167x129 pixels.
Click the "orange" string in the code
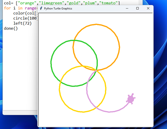click(27, 3)
